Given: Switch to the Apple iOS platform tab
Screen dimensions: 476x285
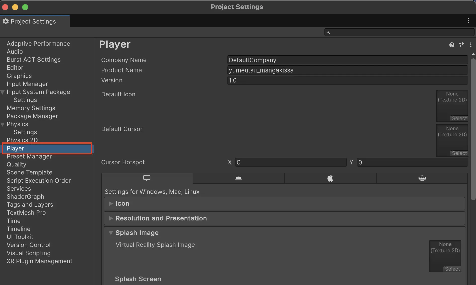Looking at the screenshot, I should coord(330,178).
